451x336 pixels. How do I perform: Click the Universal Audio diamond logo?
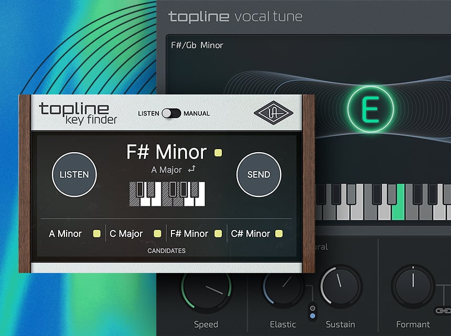[x=273, y=112]
